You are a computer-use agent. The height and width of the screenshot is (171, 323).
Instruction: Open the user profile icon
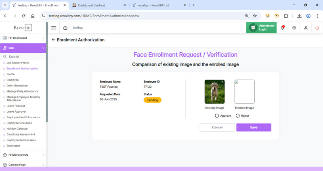tap(306, 28)
